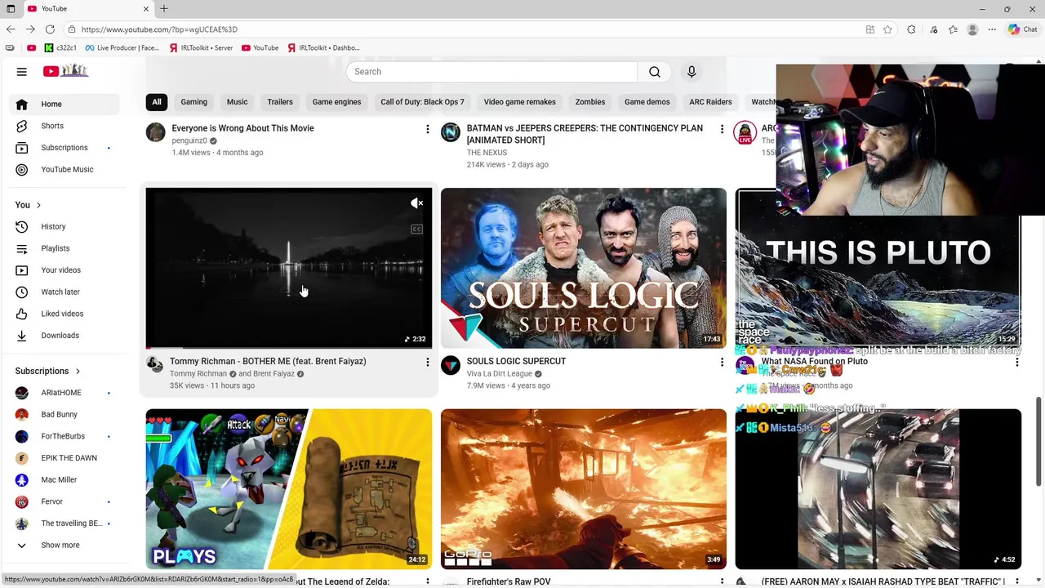Screen dimensions: 1045x588
Task: Select the Music filter chip
Action: pos(237,102)
